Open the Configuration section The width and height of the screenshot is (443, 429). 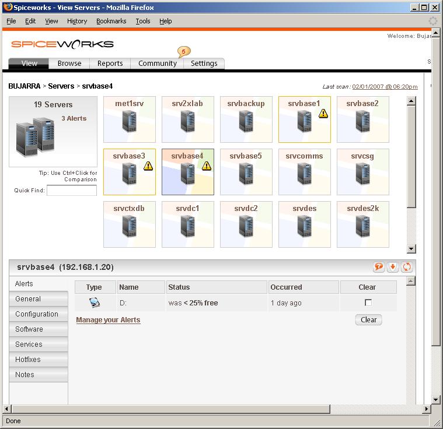coord(39,314)
